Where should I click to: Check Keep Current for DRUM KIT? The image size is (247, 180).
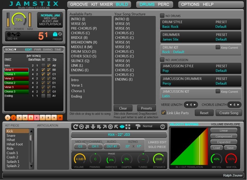click(218, 47)
